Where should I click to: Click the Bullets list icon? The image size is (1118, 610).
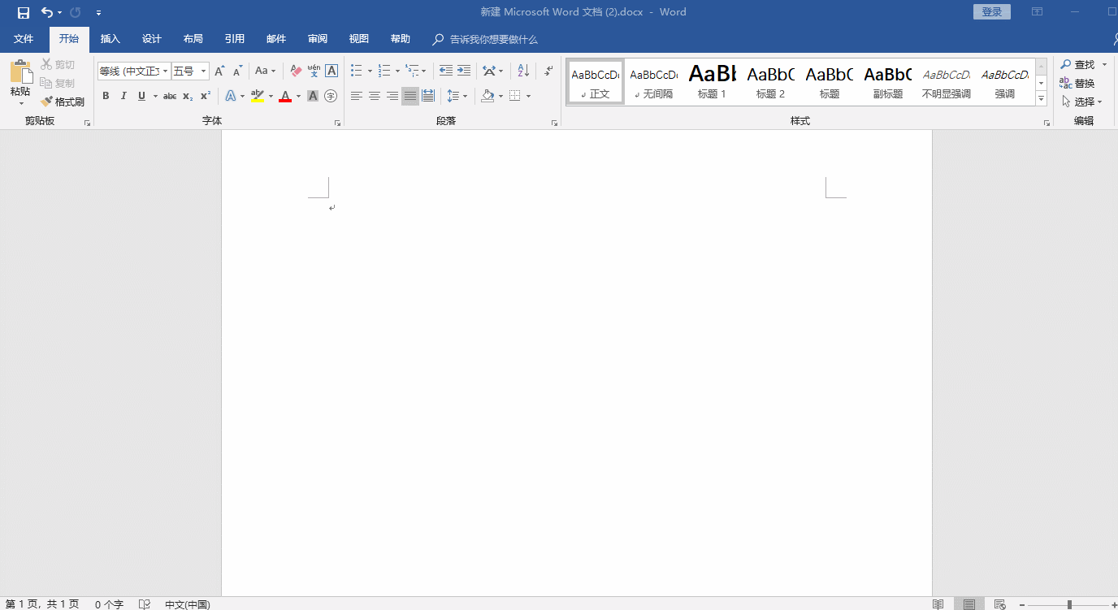(x=356, y=71)
